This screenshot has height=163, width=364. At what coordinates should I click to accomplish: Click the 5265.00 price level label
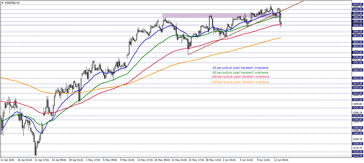[x=358, y=133]
